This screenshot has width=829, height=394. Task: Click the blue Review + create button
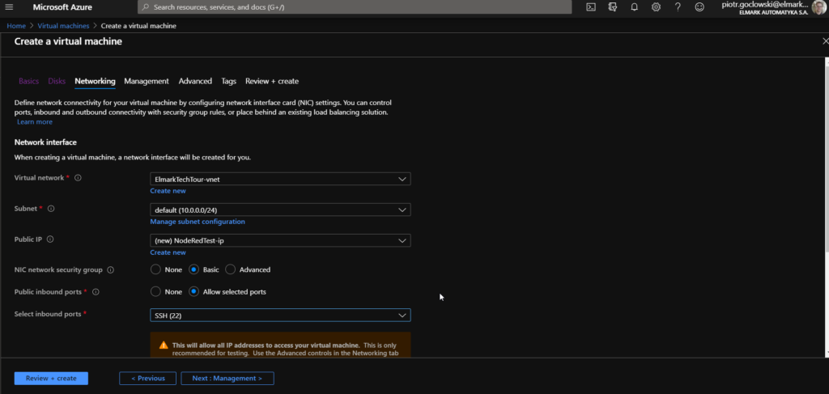point(51,378)
